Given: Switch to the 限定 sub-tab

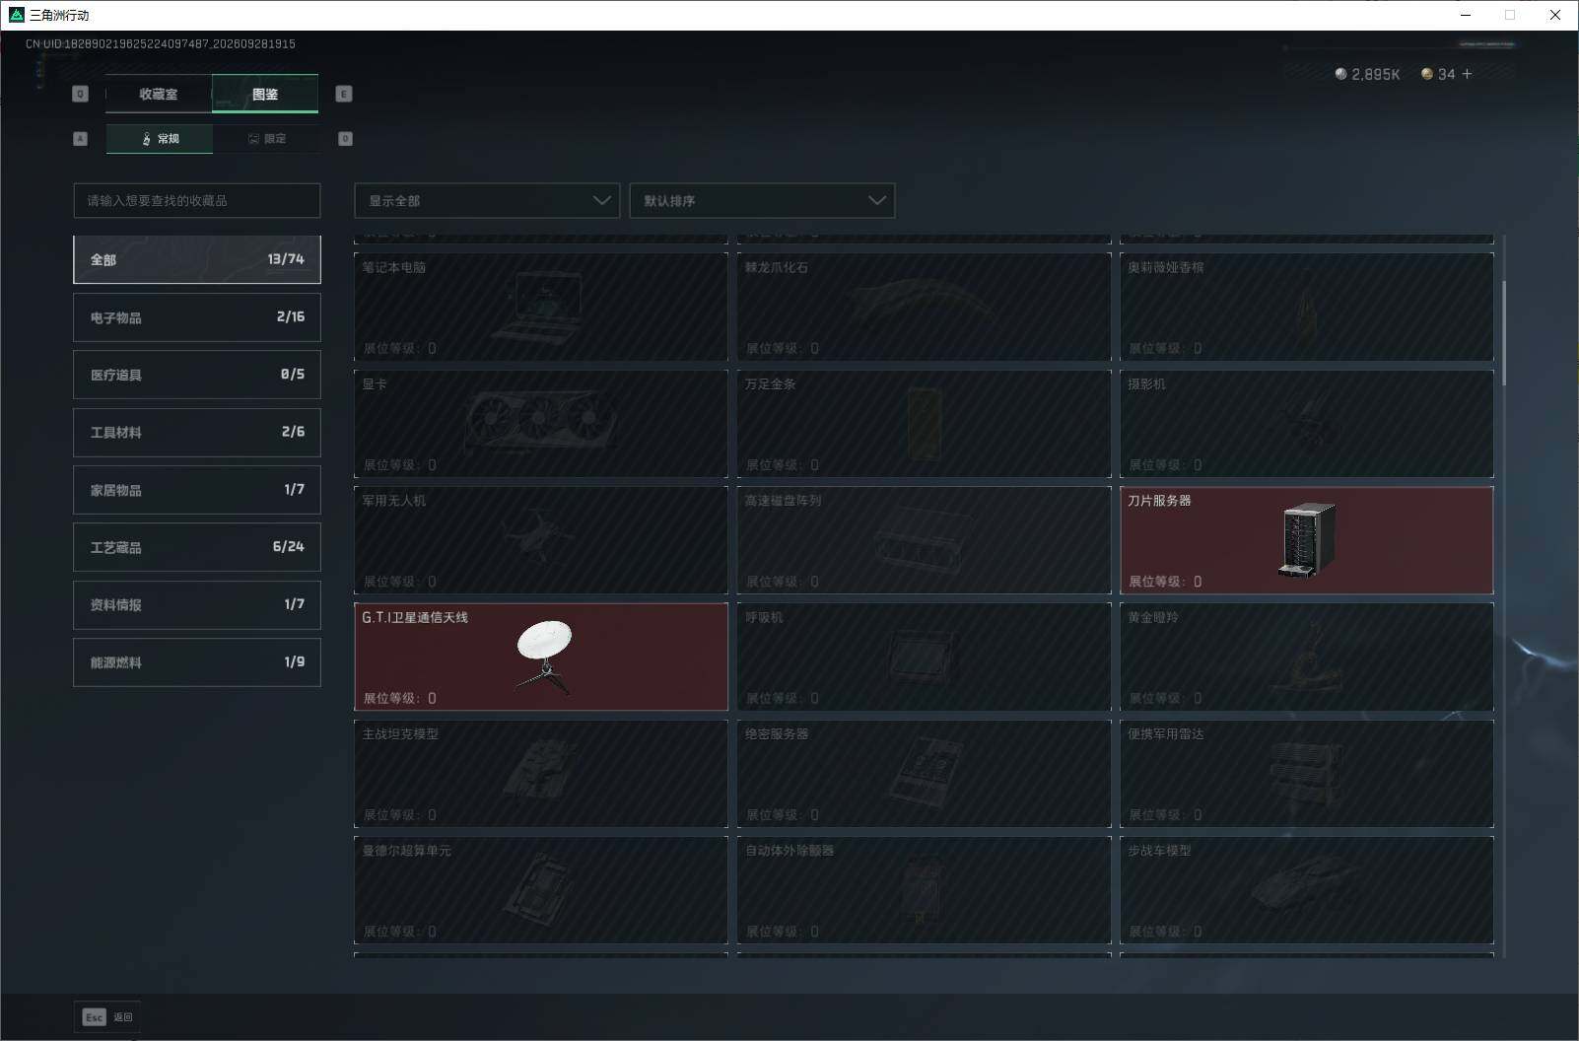Looking at the screenshot, I should pyautogui.click(x=266, y=139).
